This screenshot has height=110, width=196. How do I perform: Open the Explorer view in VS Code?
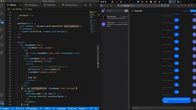click(2, 6)
